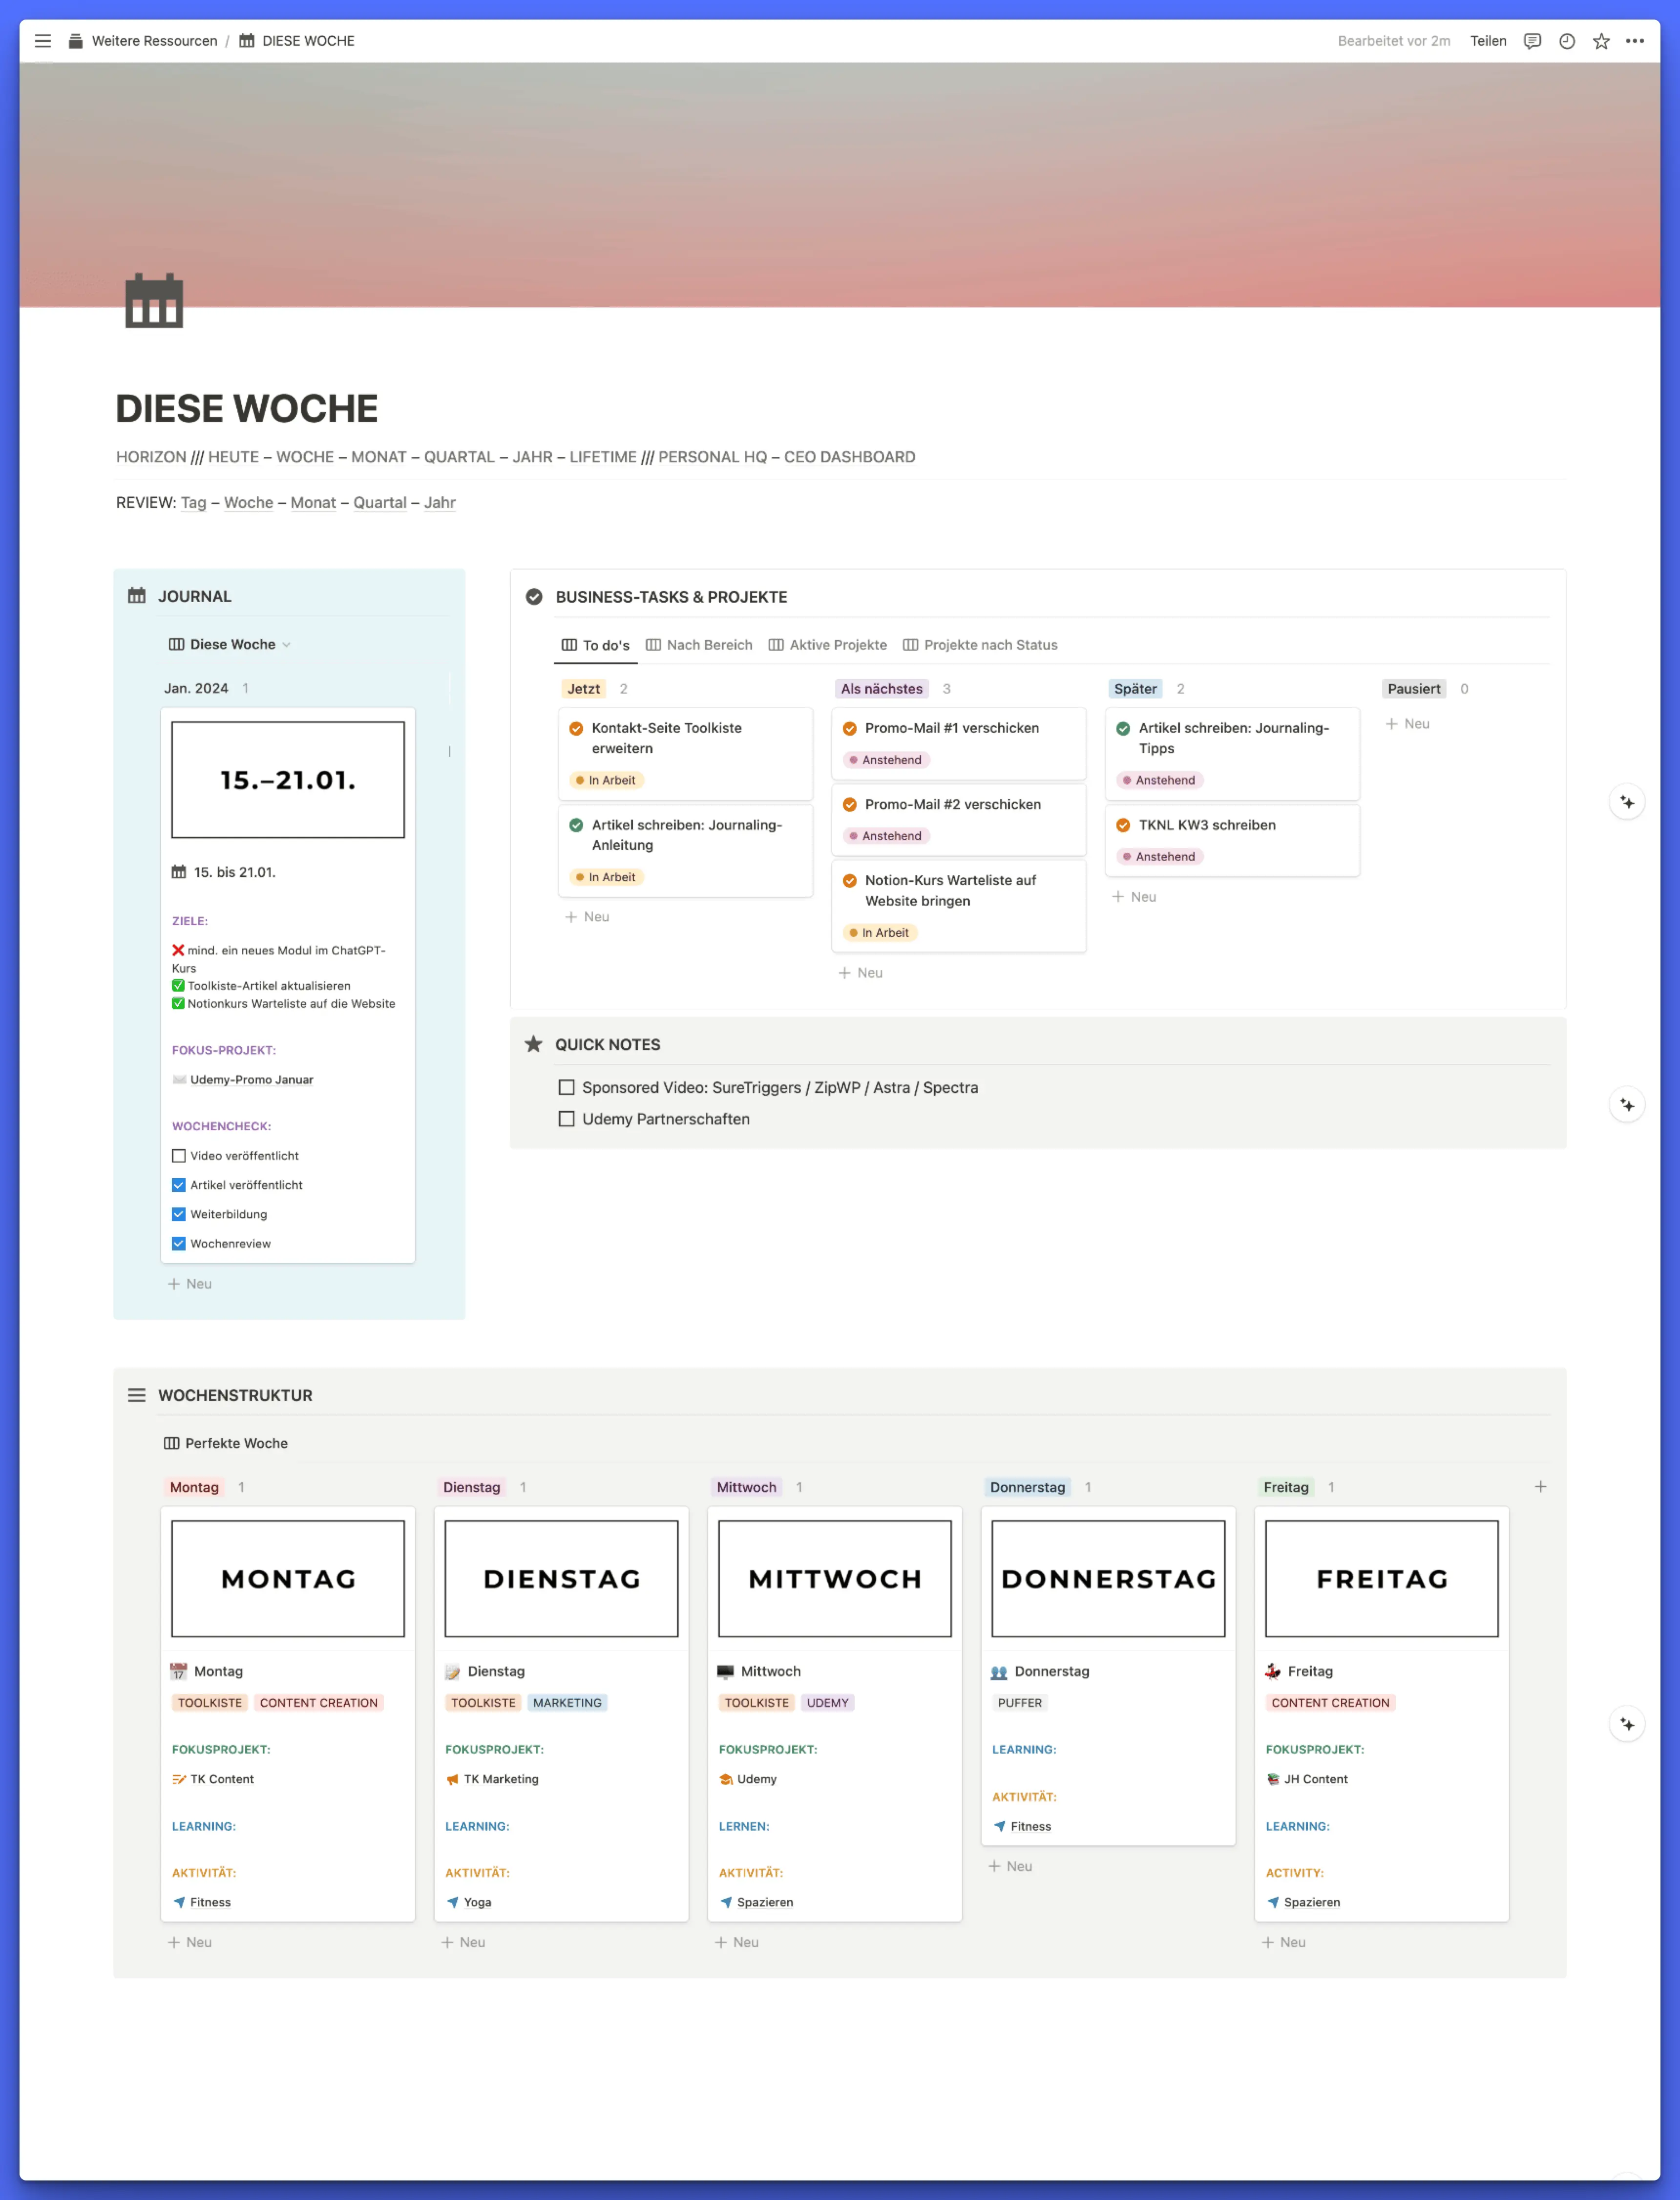Click the Teilen share button
The height and width of the screenshot is (2200, 1680).
1488,41
